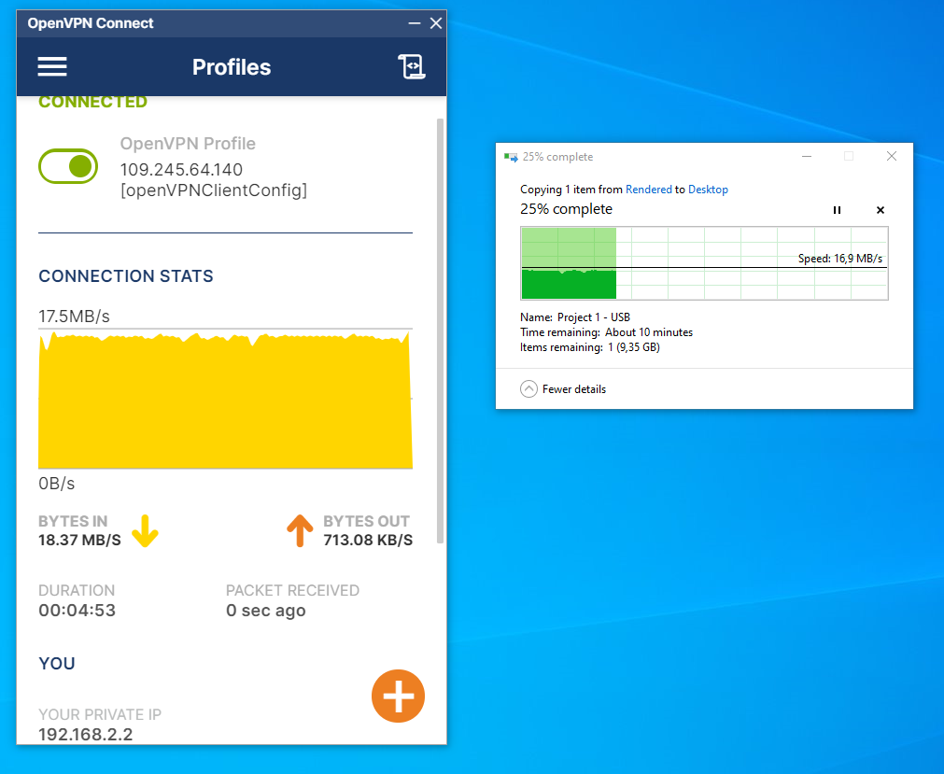The width and height of the screenshot is (944, 774).
Task: Click the OpenVPN Connect vertical scrollbar
Action: tap(440, 331)
